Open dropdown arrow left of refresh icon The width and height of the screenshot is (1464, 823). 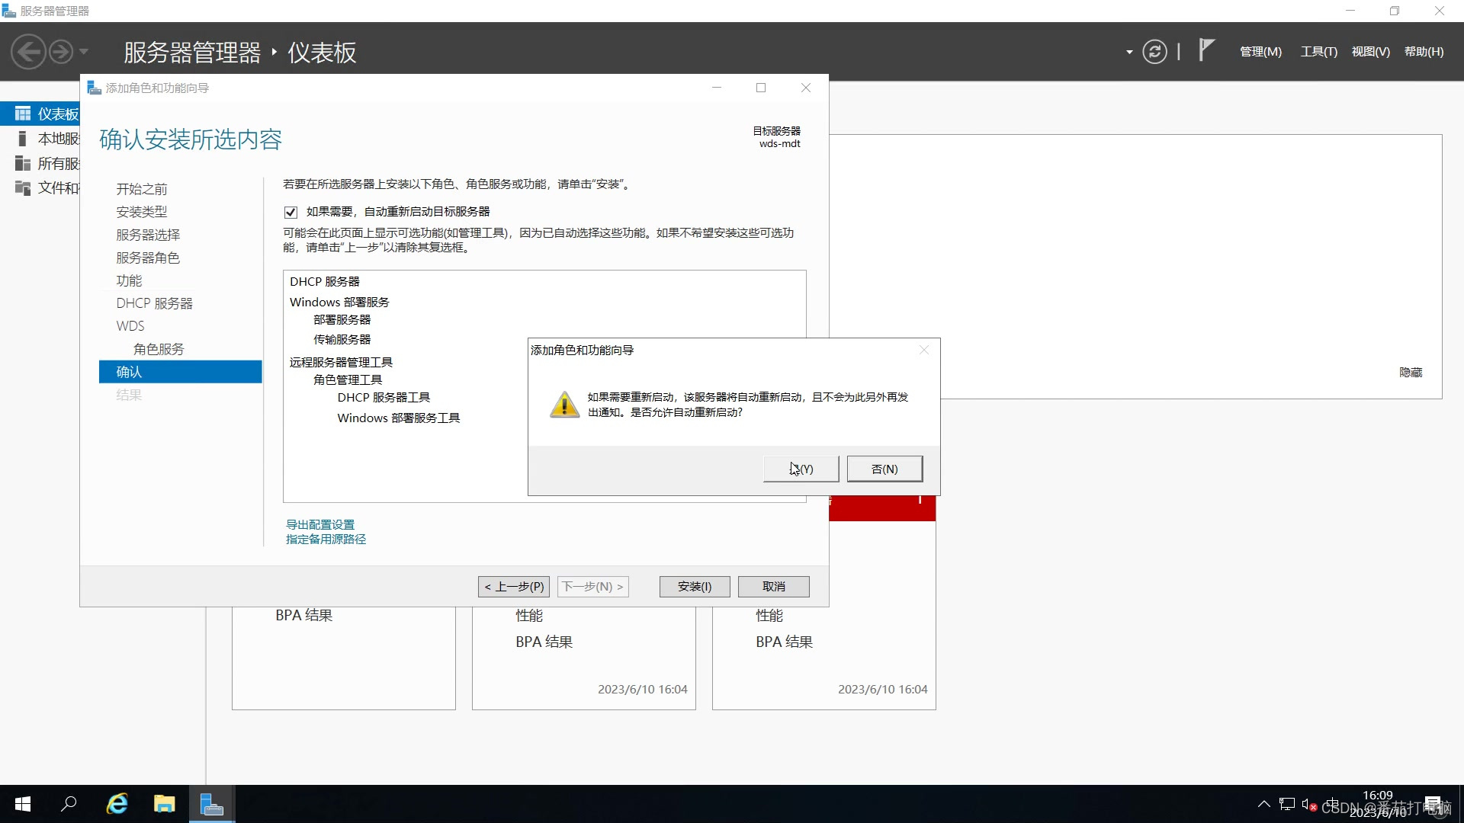tap(1129, 52)
